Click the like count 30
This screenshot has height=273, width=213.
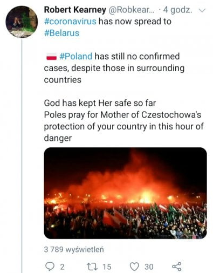pyautogui.click(x=149, y=267)
